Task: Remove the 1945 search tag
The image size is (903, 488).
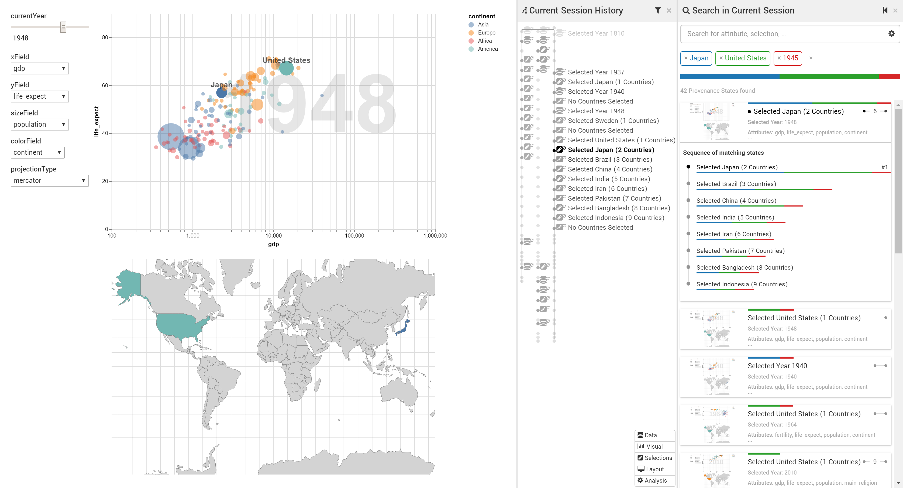Action: click(x=779, y=58)
